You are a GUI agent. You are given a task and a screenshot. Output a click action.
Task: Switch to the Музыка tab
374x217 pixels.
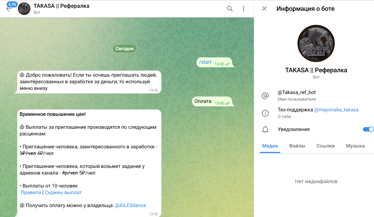pos(355,146)
